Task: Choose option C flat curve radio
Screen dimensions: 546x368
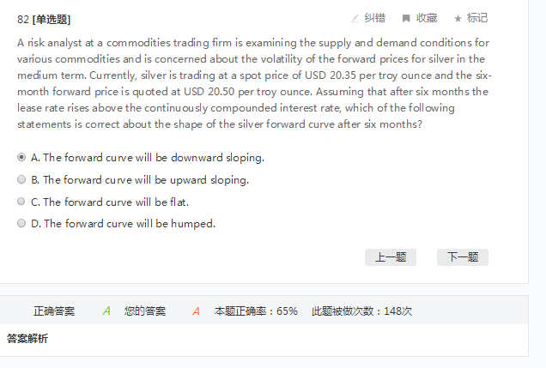Action: [x=21, y=202]
